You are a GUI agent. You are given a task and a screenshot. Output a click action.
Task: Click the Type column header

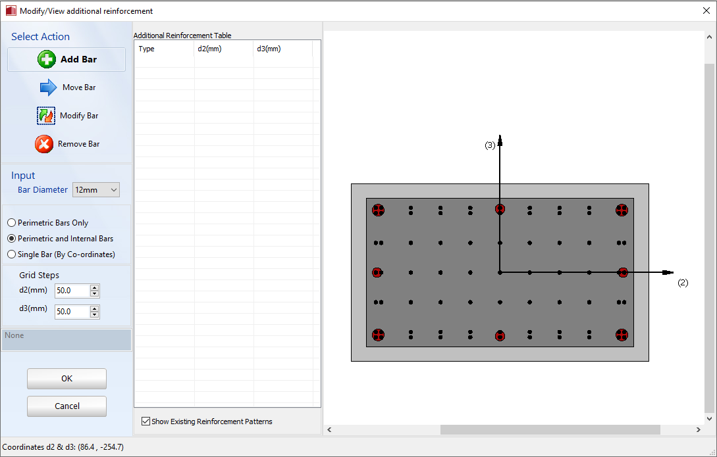pyautogui.click(x=164, y=49)
